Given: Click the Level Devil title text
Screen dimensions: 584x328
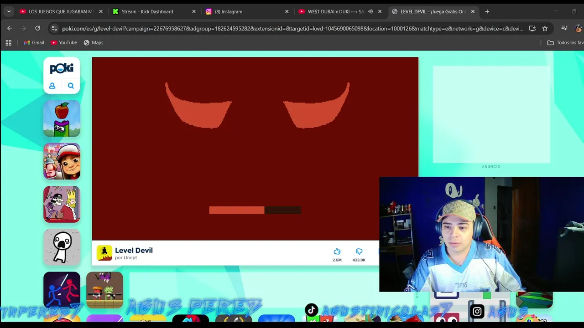Looking at the screenshot, I should pos(134,250).
